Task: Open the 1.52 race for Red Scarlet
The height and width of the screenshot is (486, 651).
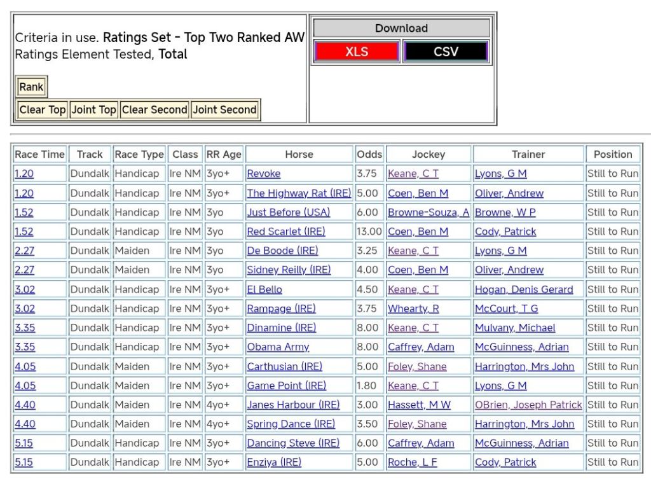Action: click(x=24, y=232)
